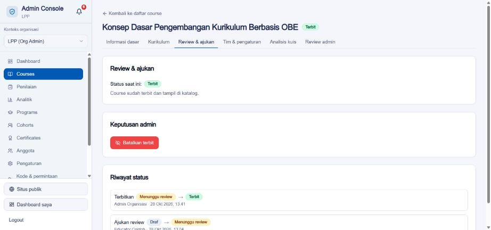Click the course title heading

pyautogui.click(x=200, y=27)
